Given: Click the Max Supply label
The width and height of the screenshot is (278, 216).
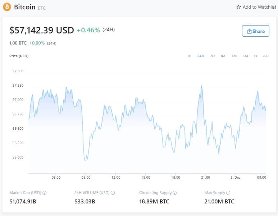Looking at the screenshot, I should [215, 193].
